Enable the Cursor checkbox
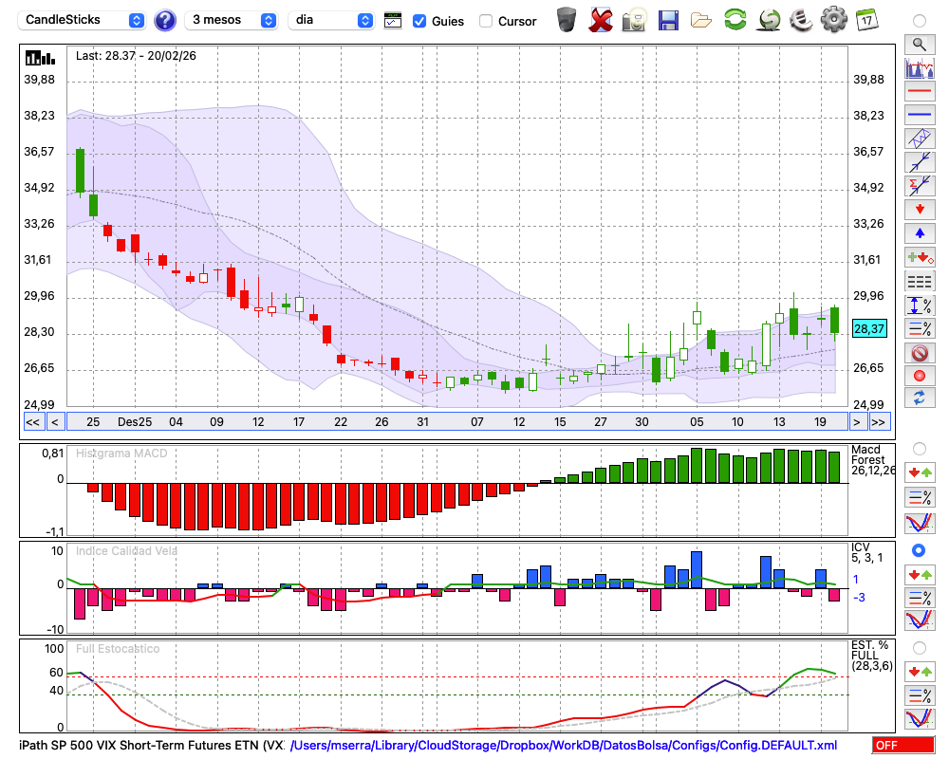Viewport: 949px width, 759px height. coord(486,21)
